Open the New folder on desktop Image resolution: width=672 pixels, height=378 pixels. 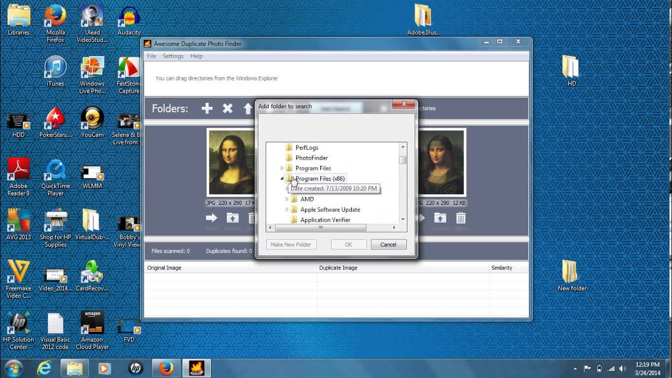[x=572, y=276]
